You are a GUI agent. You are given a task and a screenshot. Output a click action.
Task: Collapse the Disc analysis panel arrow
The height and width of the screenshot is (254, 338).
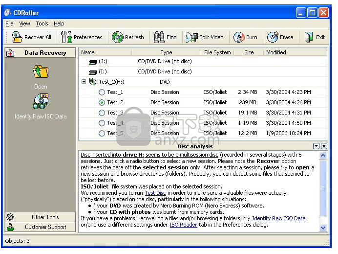click(x=316, y=146)
